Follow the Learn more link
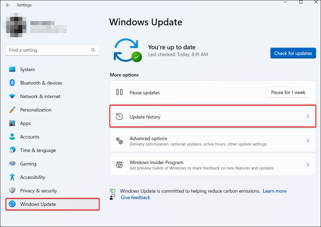The image size is (321, 227). point(275,191)
